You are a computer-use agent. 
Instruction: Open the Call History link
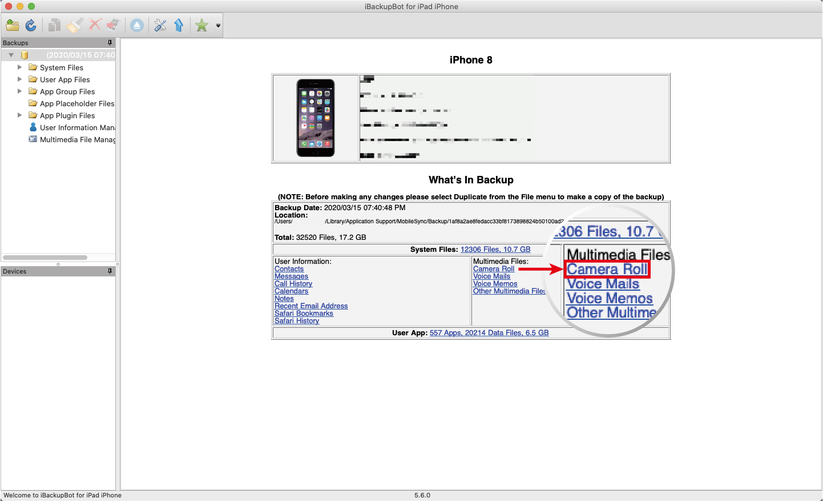tap(293, 284)
